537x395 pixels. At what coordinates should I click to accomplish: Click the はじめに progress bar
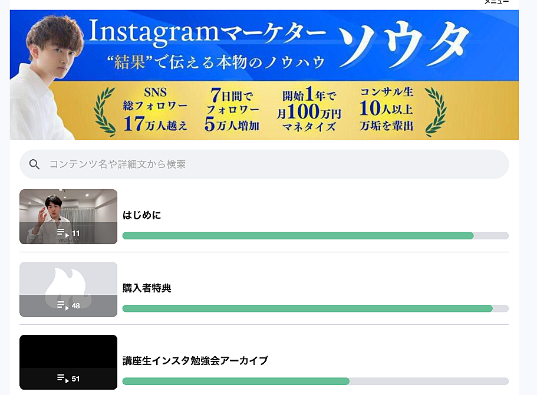(x=315, y=236)
